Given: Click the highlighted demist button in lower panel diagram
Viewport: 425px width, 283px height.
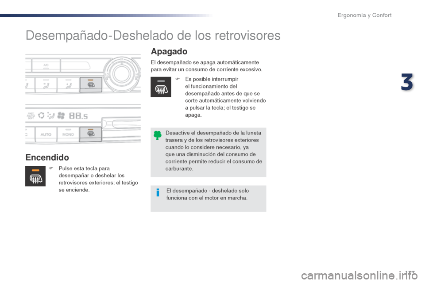Looking at the screenshot, I should tap(90, 134).
